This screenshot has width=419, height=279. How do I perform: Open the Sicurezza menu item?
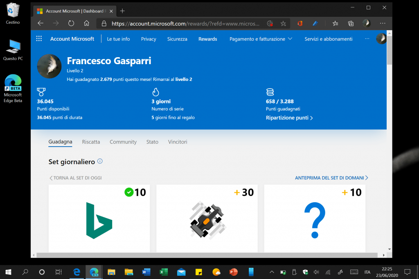(x=177, y=39)
